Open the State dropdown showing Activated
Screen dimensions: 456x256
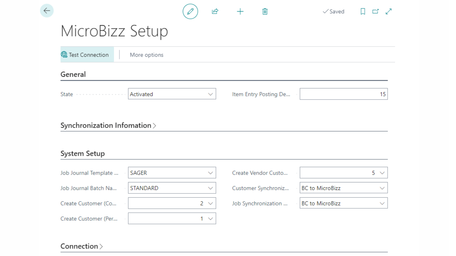[x=172, y=94]
